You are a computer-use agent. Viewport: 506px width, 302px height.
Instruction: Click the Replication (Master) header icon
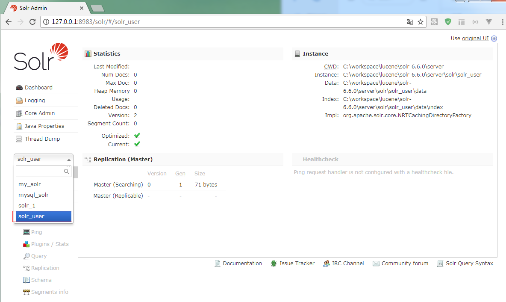88,160
